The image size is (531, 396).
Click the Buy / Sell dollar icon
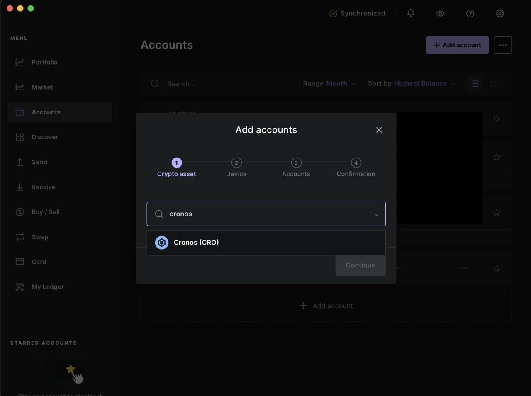(19, 212)
